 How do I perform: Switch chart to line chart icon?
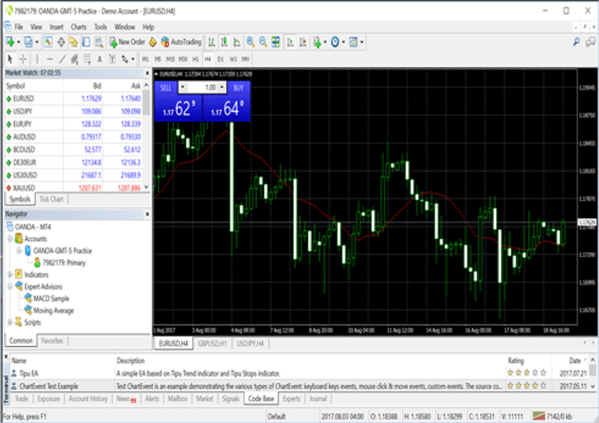click(x=237, y=42)
